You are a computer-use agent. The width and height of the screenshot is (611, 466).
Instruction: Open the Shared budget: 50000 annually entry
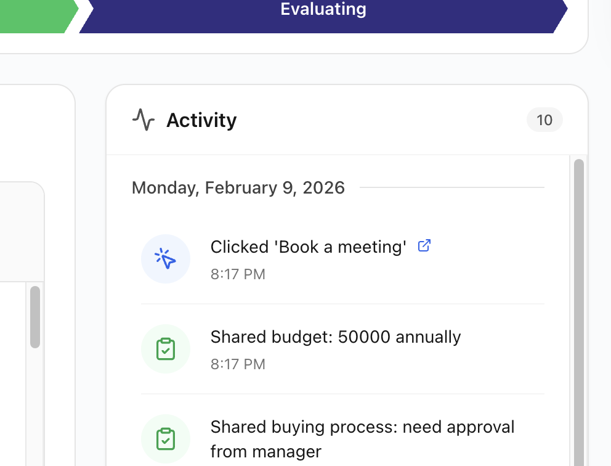(336, 337)
